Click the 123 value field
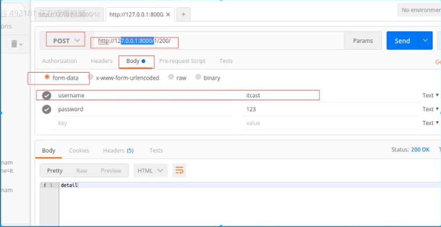The height and width of the screenshot is (227, 441). point(331,109)
